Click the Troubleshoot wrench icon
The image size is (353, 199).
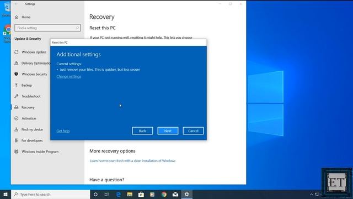point(17,96)
